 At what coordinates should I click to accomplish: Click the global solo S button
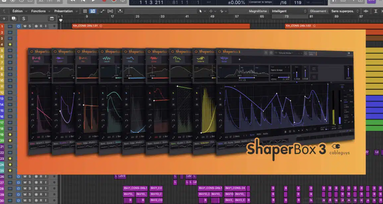pos(24,19)
